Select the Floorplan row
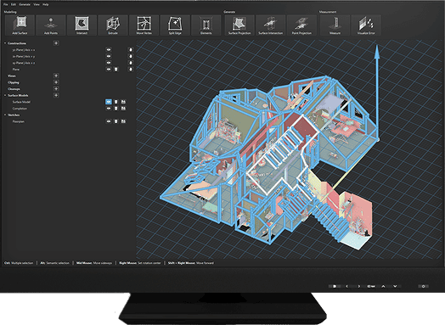Screen dimensions: 445x325 pyautogui.click(x=18, y=121)
